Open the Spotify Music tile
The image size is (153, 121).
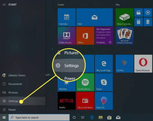point(85,82)
